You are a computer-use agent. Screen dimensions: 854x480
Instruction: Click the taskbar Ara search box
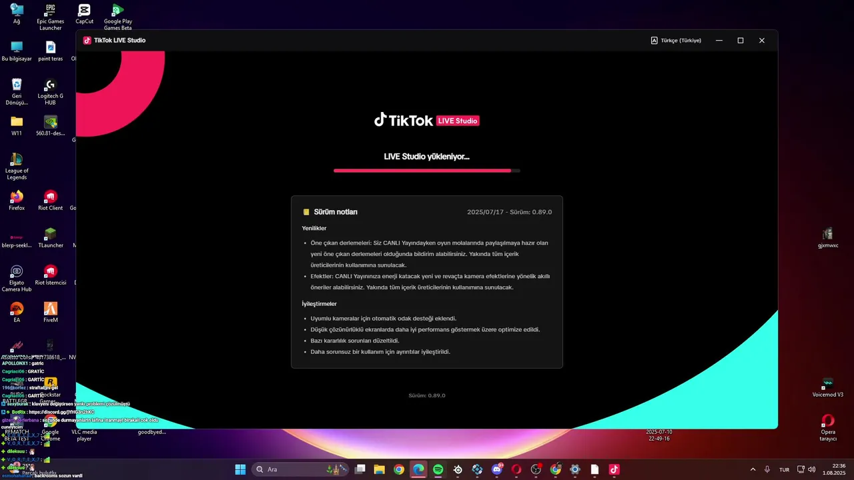tap(301, 469)
